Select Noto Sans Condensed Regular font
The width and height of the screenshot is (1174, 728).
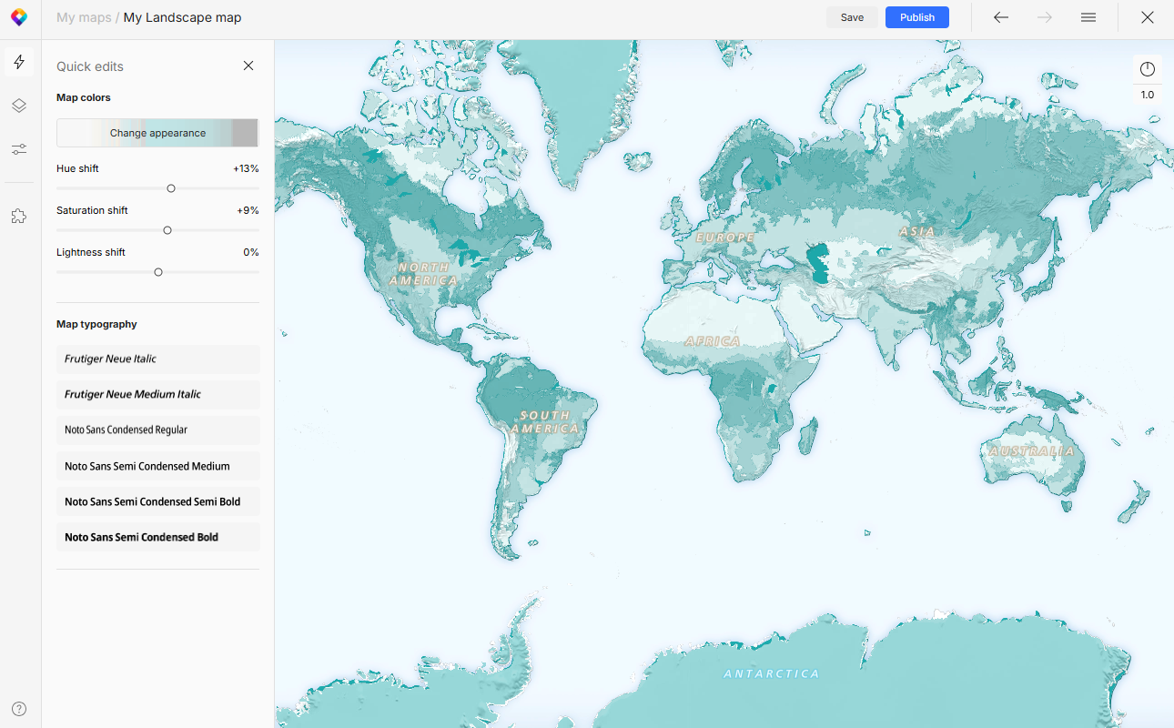point(158,430)
